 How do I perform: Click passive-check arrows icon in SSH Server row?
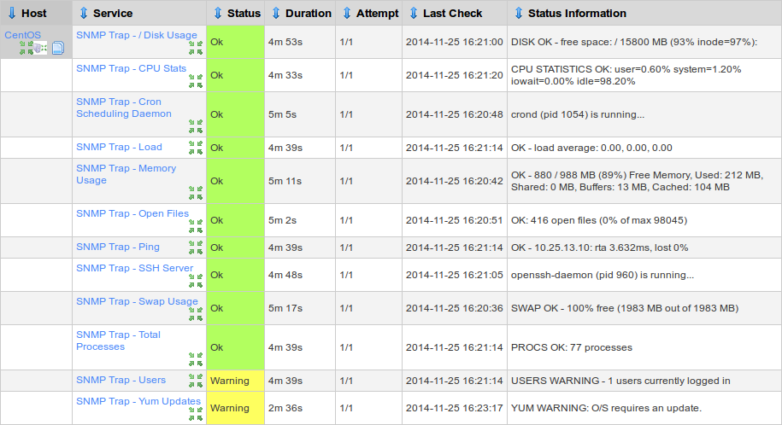coord(196,281)
